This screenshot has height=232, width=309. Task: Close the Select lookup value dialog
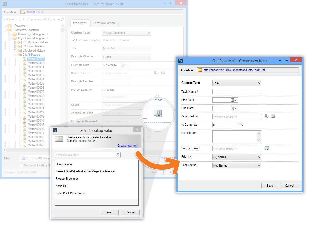pos(138,130)
